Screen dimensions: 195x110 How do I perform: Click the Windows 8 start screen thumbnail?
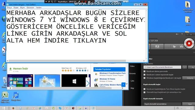click(20, 81)
